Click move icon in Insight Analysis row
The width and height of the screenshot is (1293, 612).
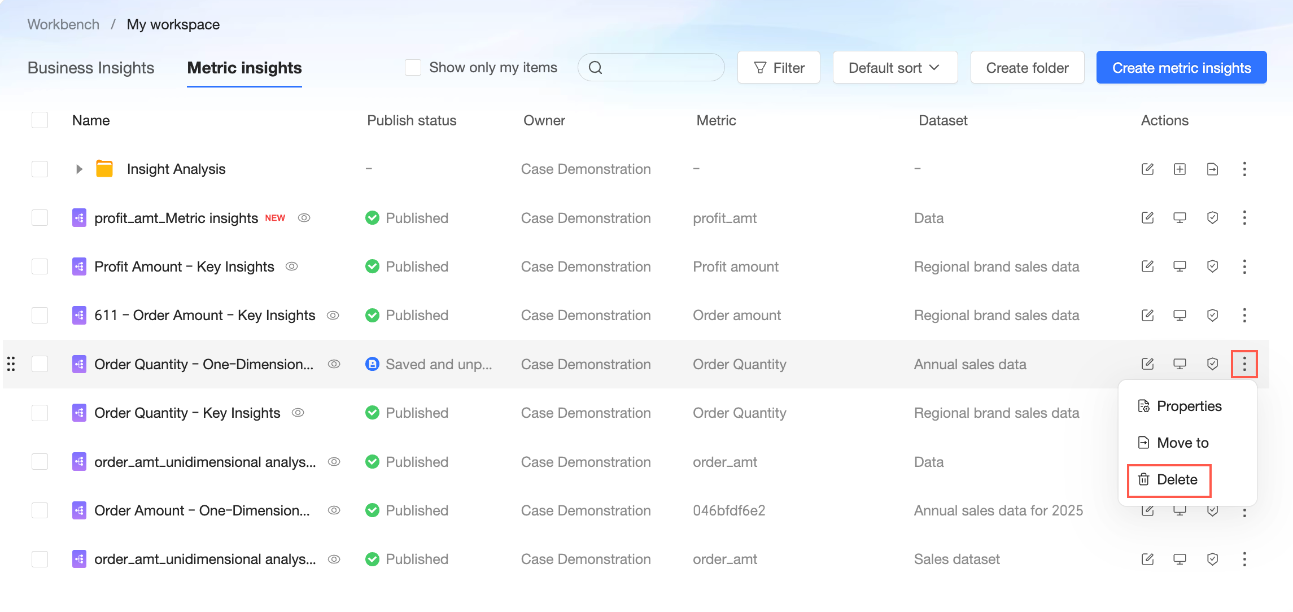[1212, 169]
